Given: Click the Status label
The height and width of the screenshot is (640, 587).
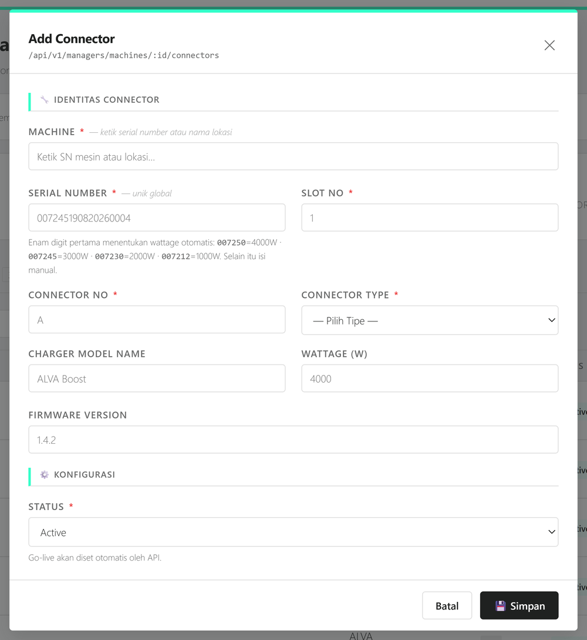Looking at the screenshot, I should coord(46,507).
